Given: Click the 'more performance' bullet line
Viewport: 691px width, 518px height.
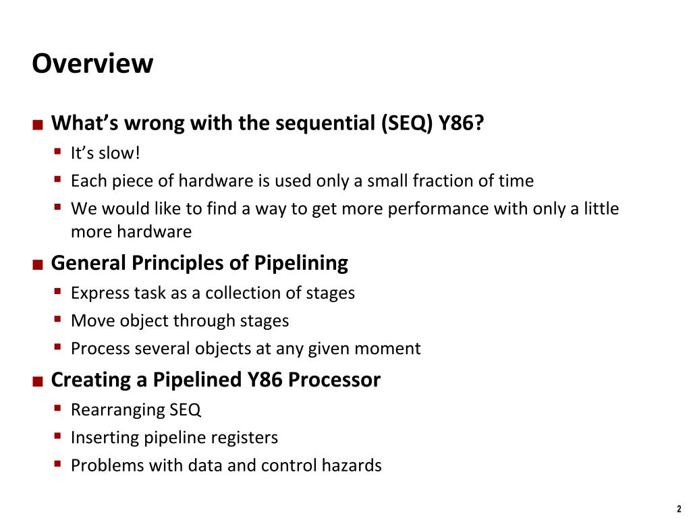Looking at the screenshot, I should [345, 209].
